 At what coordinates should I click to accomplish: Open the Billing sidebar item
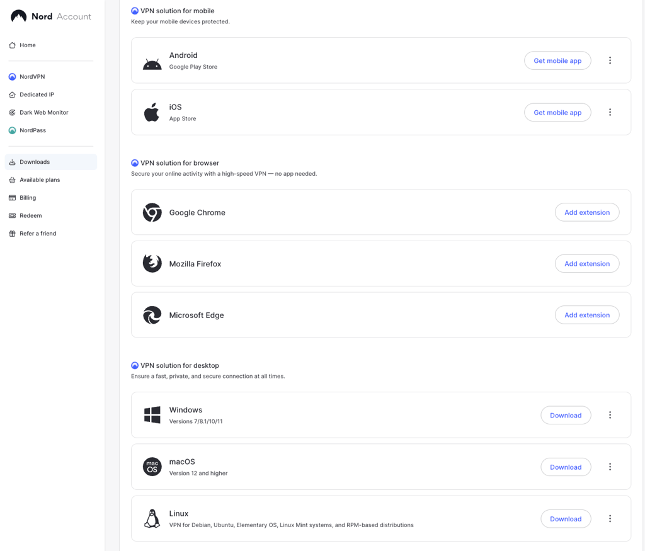(51, 198)
